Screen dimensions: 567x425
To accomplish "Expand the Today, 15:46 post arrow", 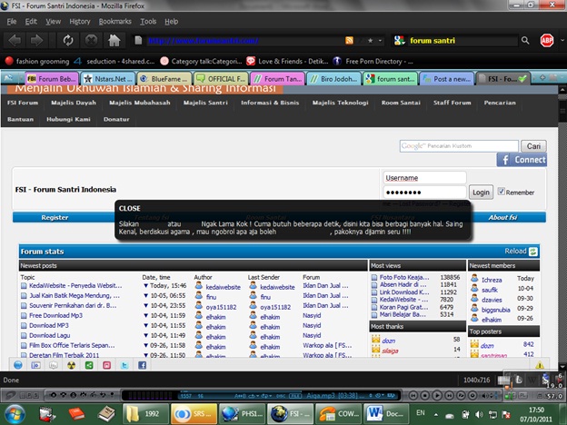I will click(145, 285).
